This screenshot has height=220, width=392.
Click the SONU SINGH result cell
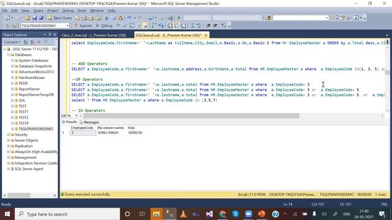108,133
